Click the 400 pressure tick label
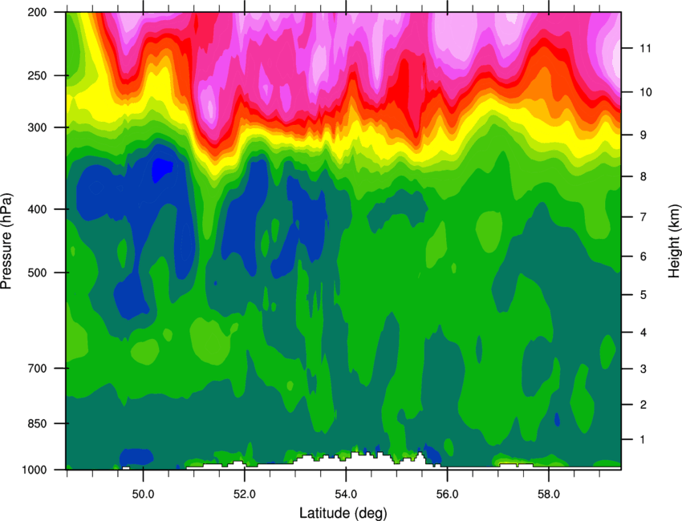The width and height of the screenshot is (682, 521). point(37,209)
